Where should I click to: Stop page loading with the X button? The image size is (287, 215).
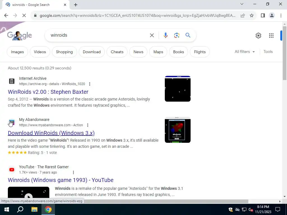(24, 16)
